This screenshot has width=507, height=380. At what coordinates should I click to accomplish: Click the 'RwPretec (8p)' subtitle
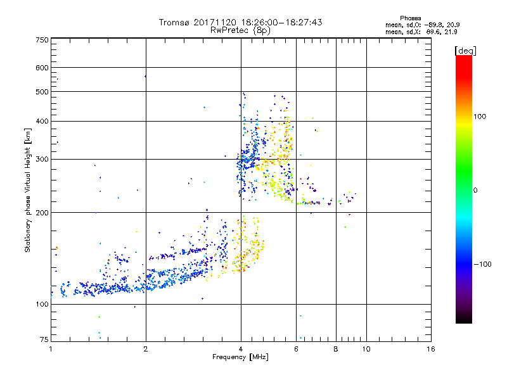[x=240, y=30]
